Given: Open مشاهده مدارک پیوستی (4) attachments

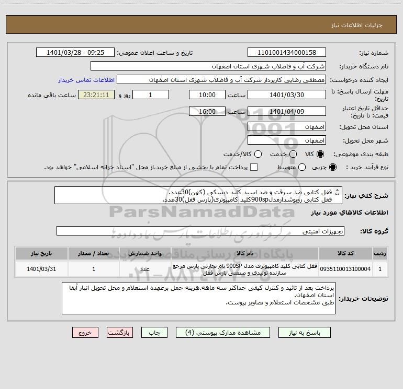Looking at the screenshot, I should (x=223, y=333).
